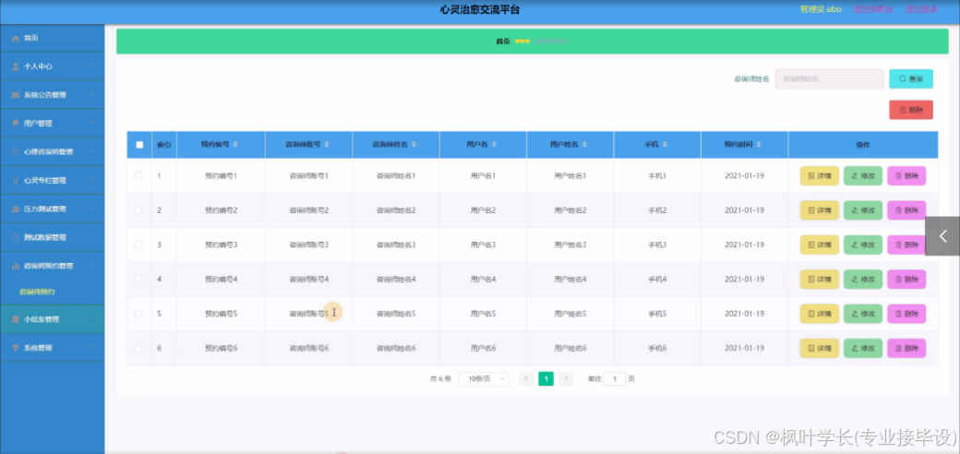Check the checkbox for row 预约编号3

[x=139, y=245]
